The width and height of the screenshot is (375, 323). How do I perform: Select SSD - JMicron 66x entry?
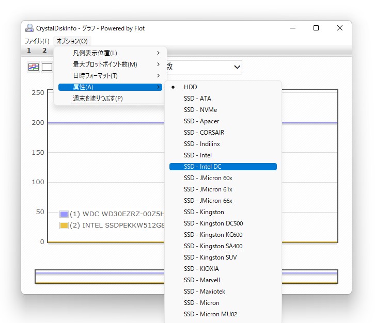pyautogui.click(x=223, y=201)
